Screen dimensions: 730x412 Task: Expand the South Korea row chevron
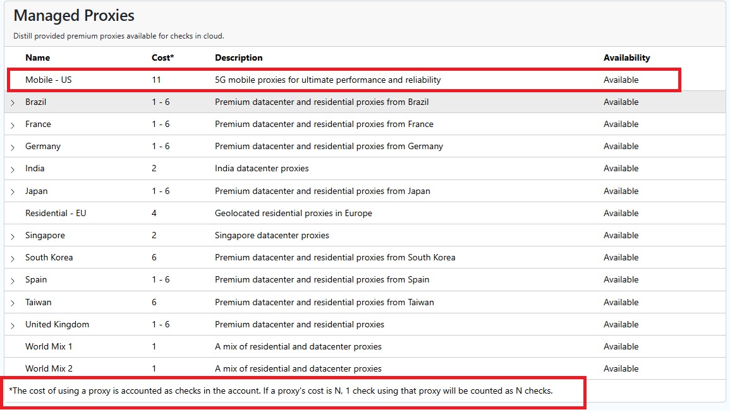[x=13, y=258]
